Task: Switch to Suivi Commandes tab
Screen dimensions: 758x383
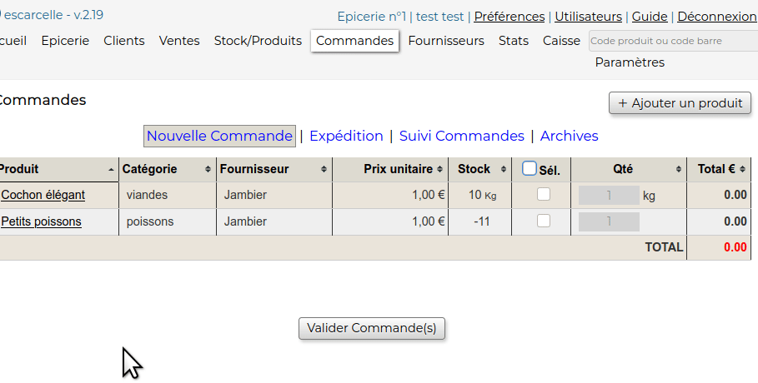Action: (x=461, y=136)
